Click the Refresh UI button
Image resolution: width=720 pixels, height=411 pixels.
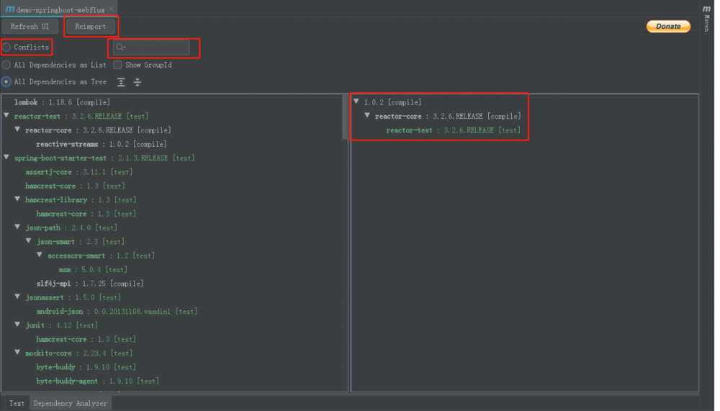click(x=30, y=27)
